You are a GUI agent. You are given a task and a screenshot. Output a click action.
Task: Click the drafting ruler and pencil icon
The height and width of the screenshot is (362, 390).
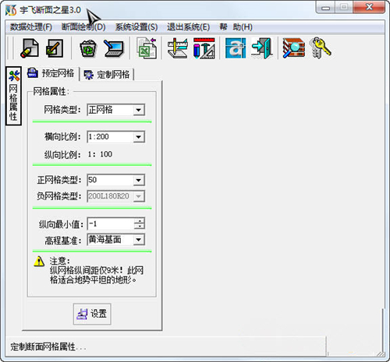tap(178, 48)
